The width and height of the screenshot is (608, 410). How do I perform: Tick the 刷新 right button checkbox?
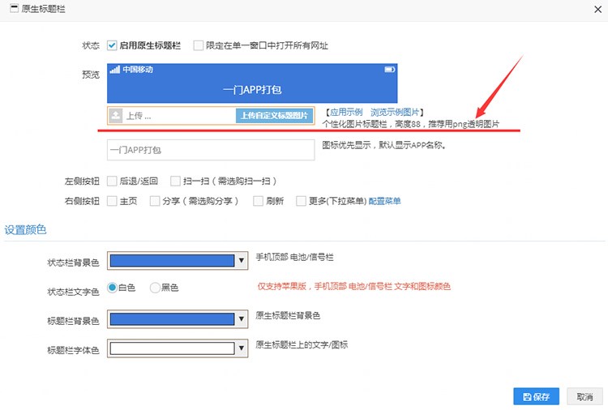[258, 201]
